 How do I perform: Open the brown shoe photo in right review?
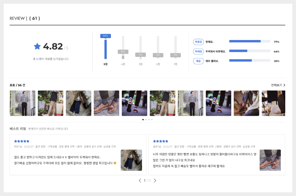click(270, 160)
